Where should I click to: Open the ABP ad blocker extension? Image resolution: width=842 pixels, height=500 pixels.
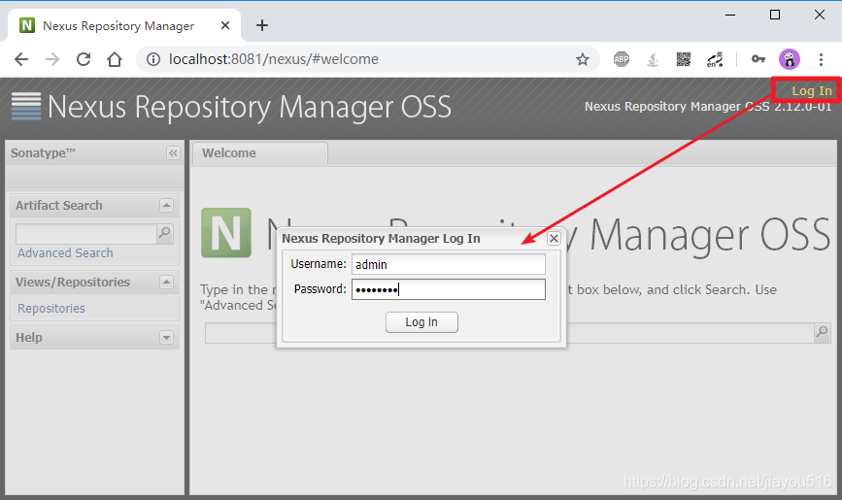click(622, 59)
